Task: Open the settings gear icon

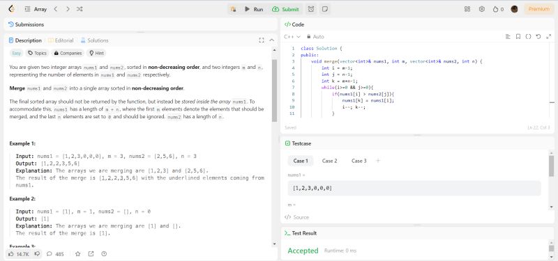Action: tap(482, 9)
